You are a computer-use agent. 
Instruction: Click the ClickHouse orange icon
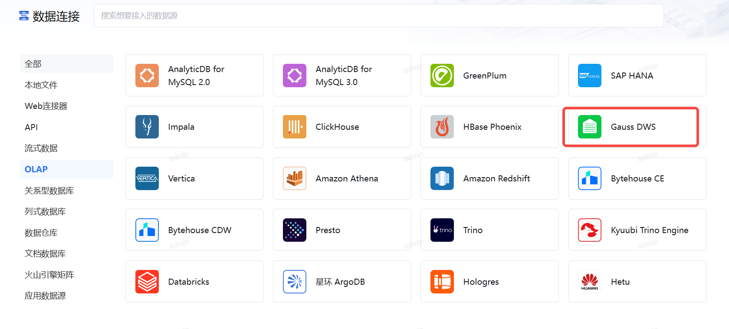[294, 127]
